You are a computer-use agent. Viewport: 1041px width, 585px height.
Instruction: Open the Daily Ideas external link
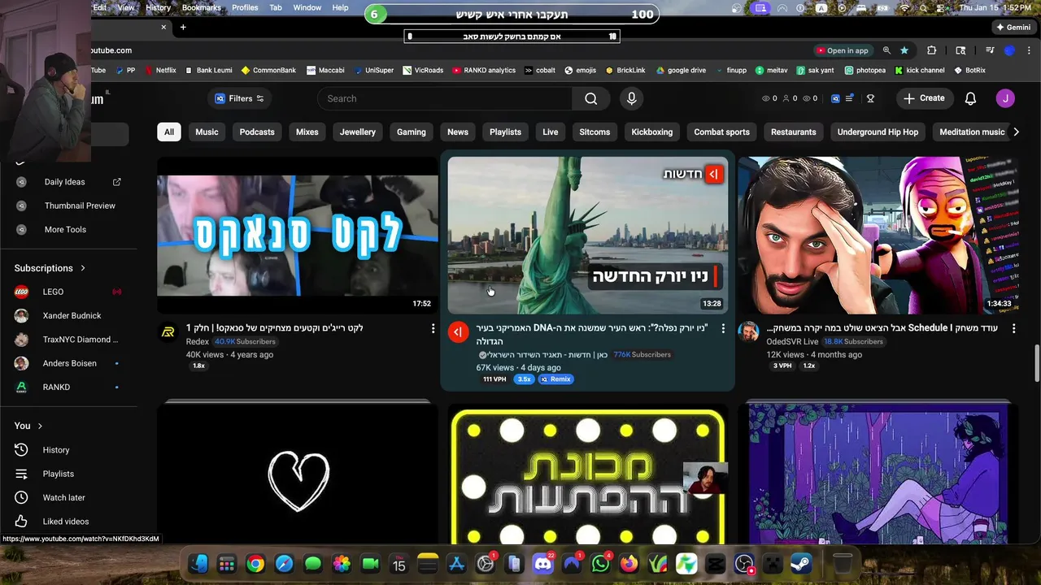pos(116,182)
